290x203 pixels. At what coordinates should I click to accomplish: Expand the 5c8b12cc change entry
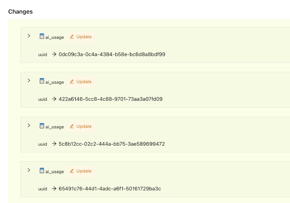(29, 125)
